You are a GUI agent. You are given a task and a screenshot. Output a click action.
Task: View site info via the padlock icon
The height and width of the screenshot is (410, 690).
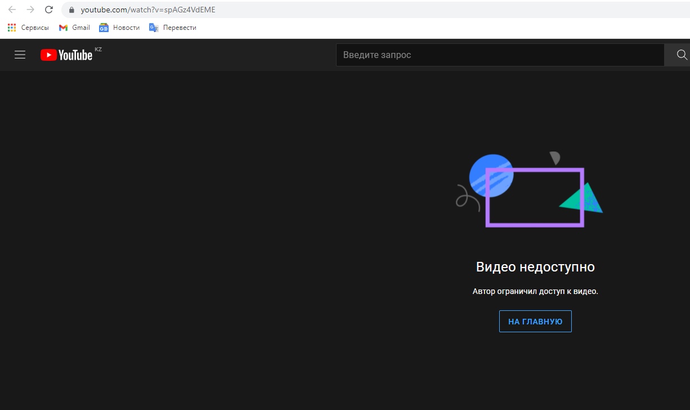tap(71, 10)
